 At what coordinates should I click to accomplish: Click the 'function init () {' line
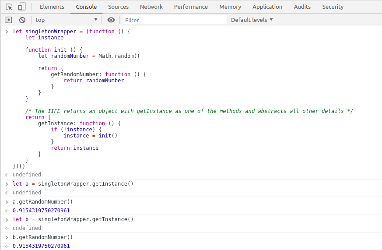pyautogui.click(x=54, y=50)
